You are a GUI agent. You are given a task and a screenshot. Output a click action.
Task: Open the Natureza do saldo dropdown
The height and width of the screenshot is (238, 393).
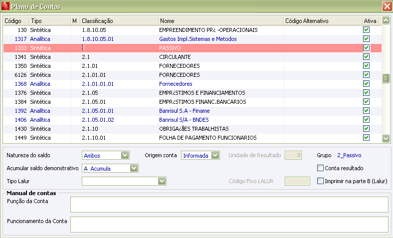click(125, 155)
